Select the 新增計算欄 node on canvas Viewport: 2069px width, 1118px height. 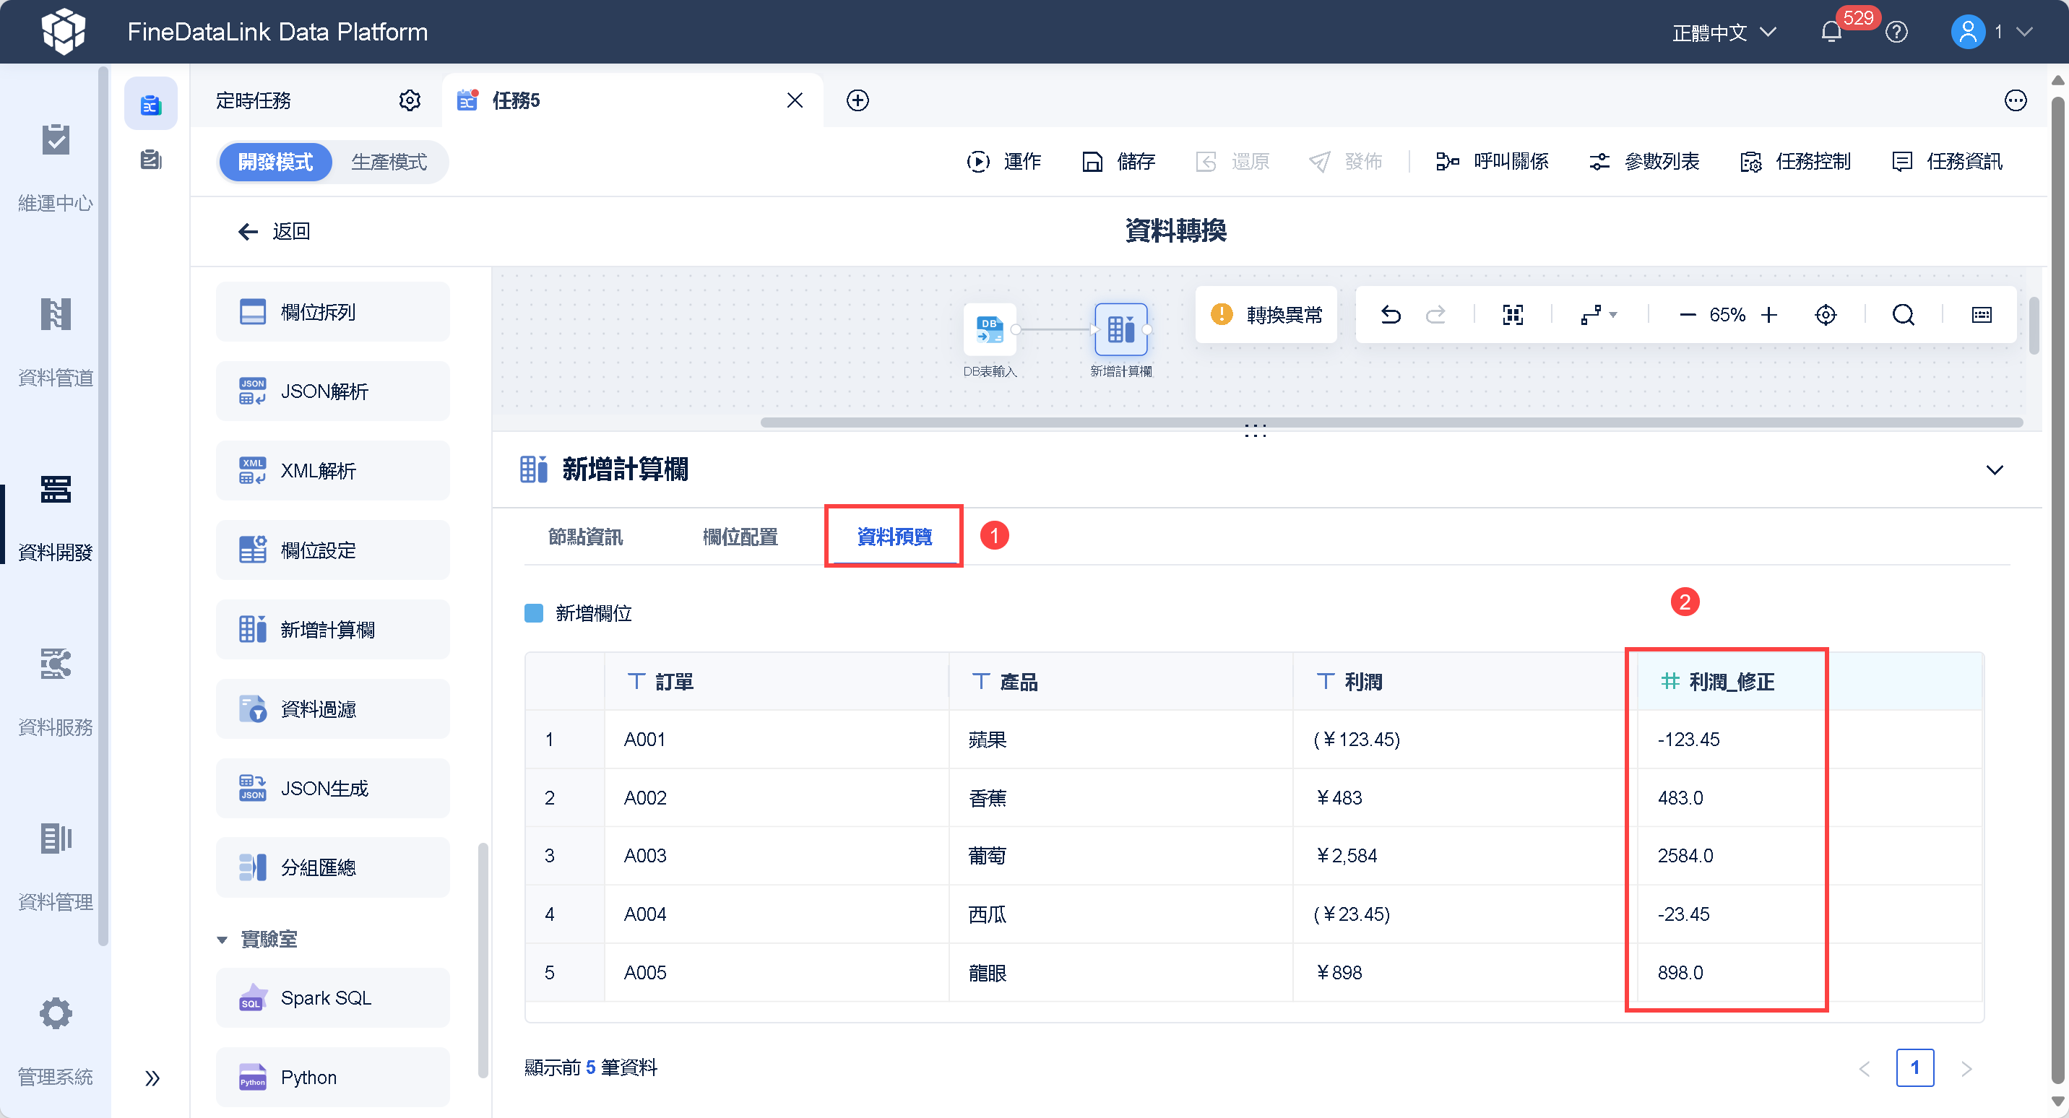coord(1120,329)
